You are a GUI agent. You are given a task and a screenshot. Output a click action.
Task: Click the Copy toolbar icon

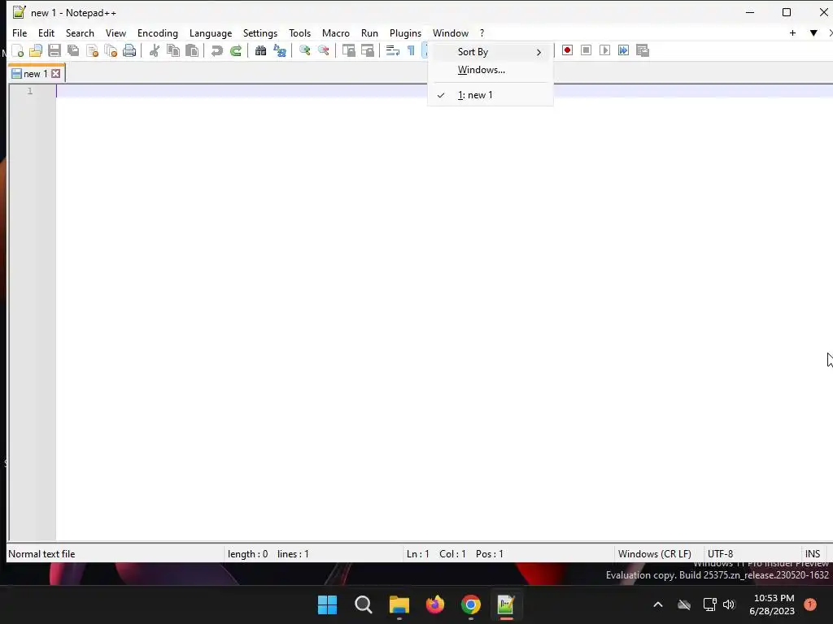click(173, 51)
